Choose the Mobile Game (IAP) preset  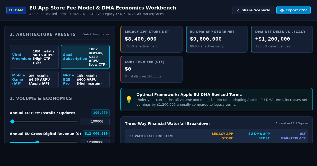coord(34,80)
